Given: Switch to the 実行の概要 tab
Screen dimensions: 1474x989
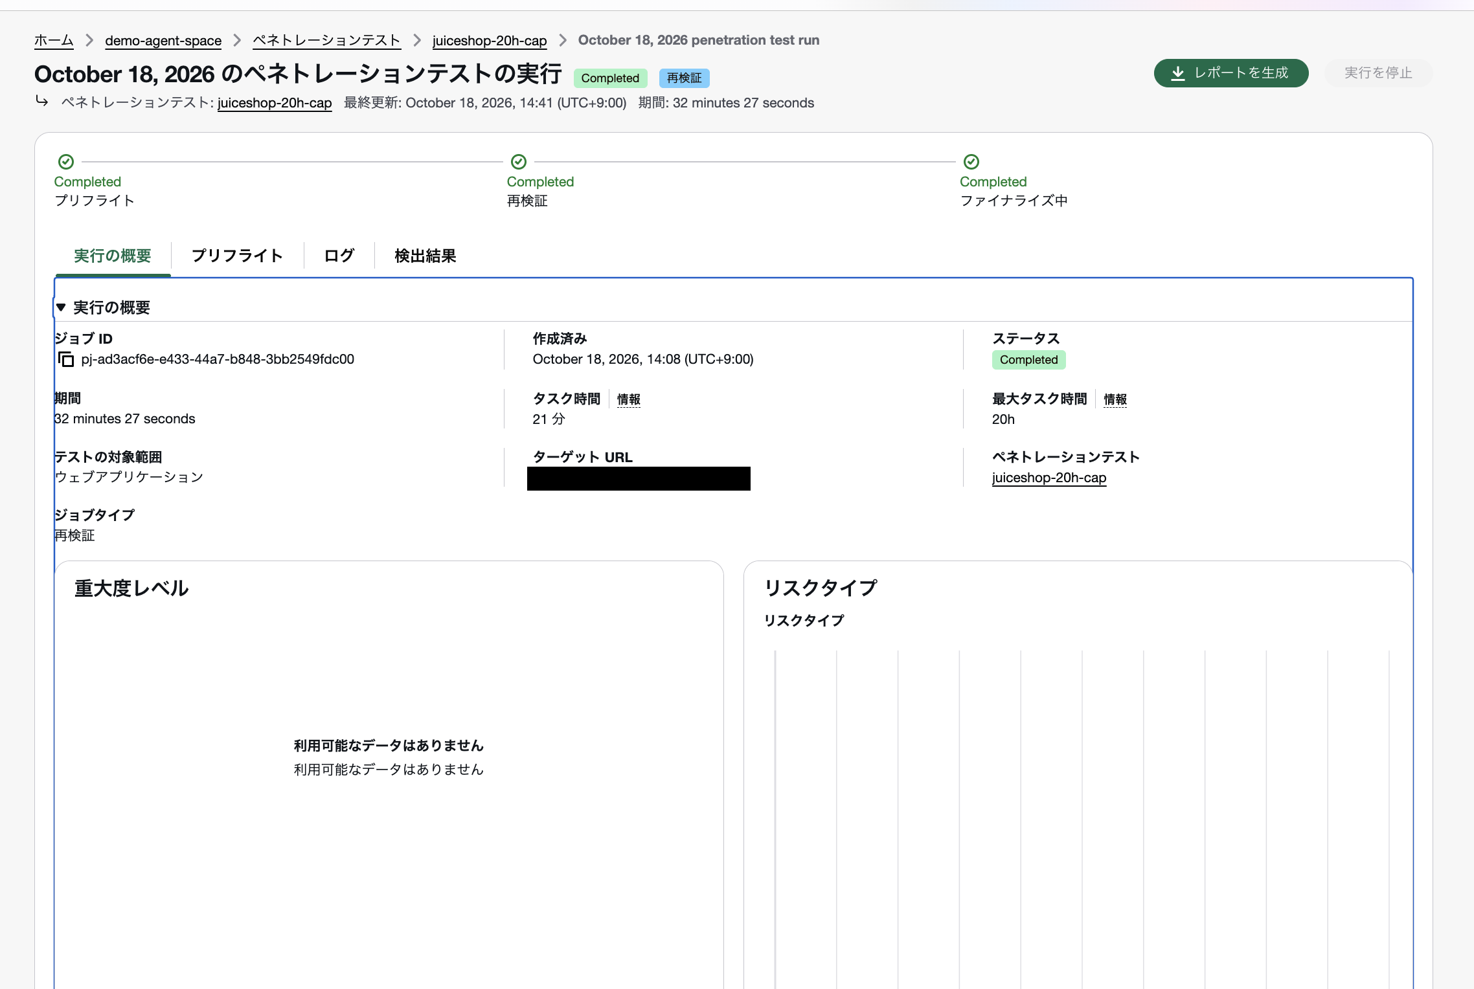Looking at the screenshot, I should pos(113,256).
